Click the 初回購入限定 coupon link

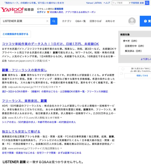(x=73, y=12)
